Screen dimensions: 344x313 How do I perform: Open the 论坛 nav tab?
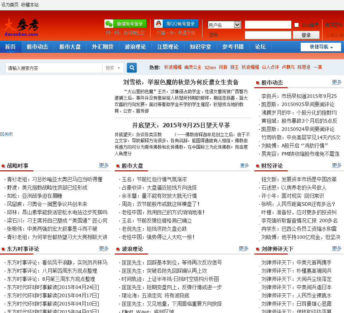point(260,47)
